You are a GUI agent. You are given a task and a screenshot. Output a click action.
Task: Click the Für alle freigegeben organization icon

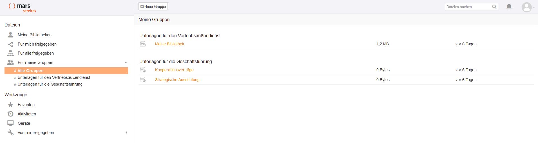click(x=10, y=53)
